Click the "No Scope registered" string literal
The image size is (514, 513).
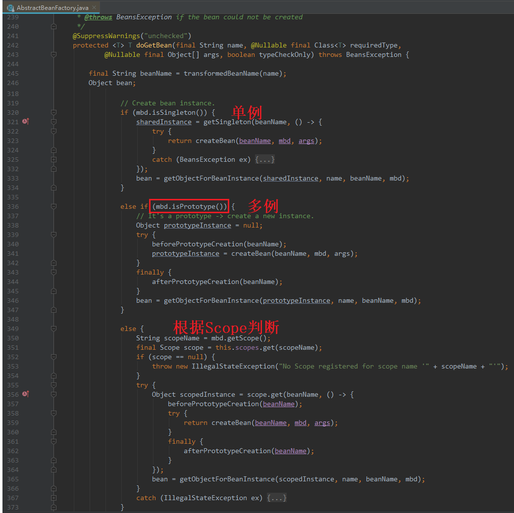pyautogui.click(x=354, y=366)
